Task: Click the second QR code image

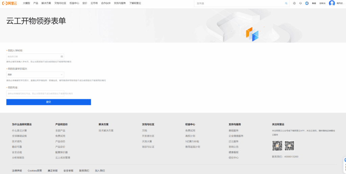Action: (x=289, y=146)
